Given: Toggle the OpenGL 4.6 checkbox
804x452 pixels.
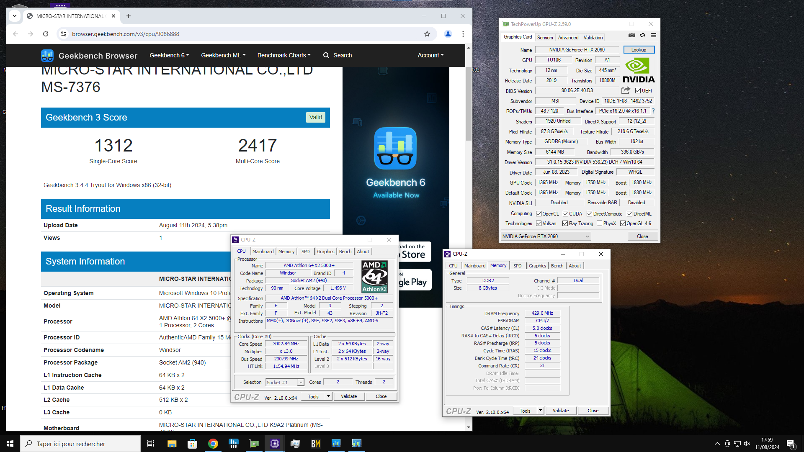Looking at the screenshot, I should coord(623,223).
